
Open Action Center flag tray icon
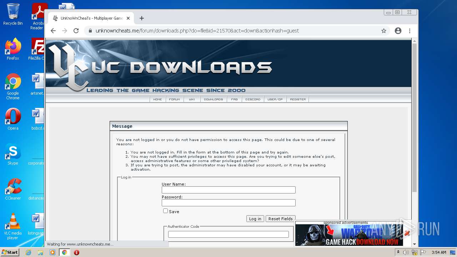(x=423, y=252)
